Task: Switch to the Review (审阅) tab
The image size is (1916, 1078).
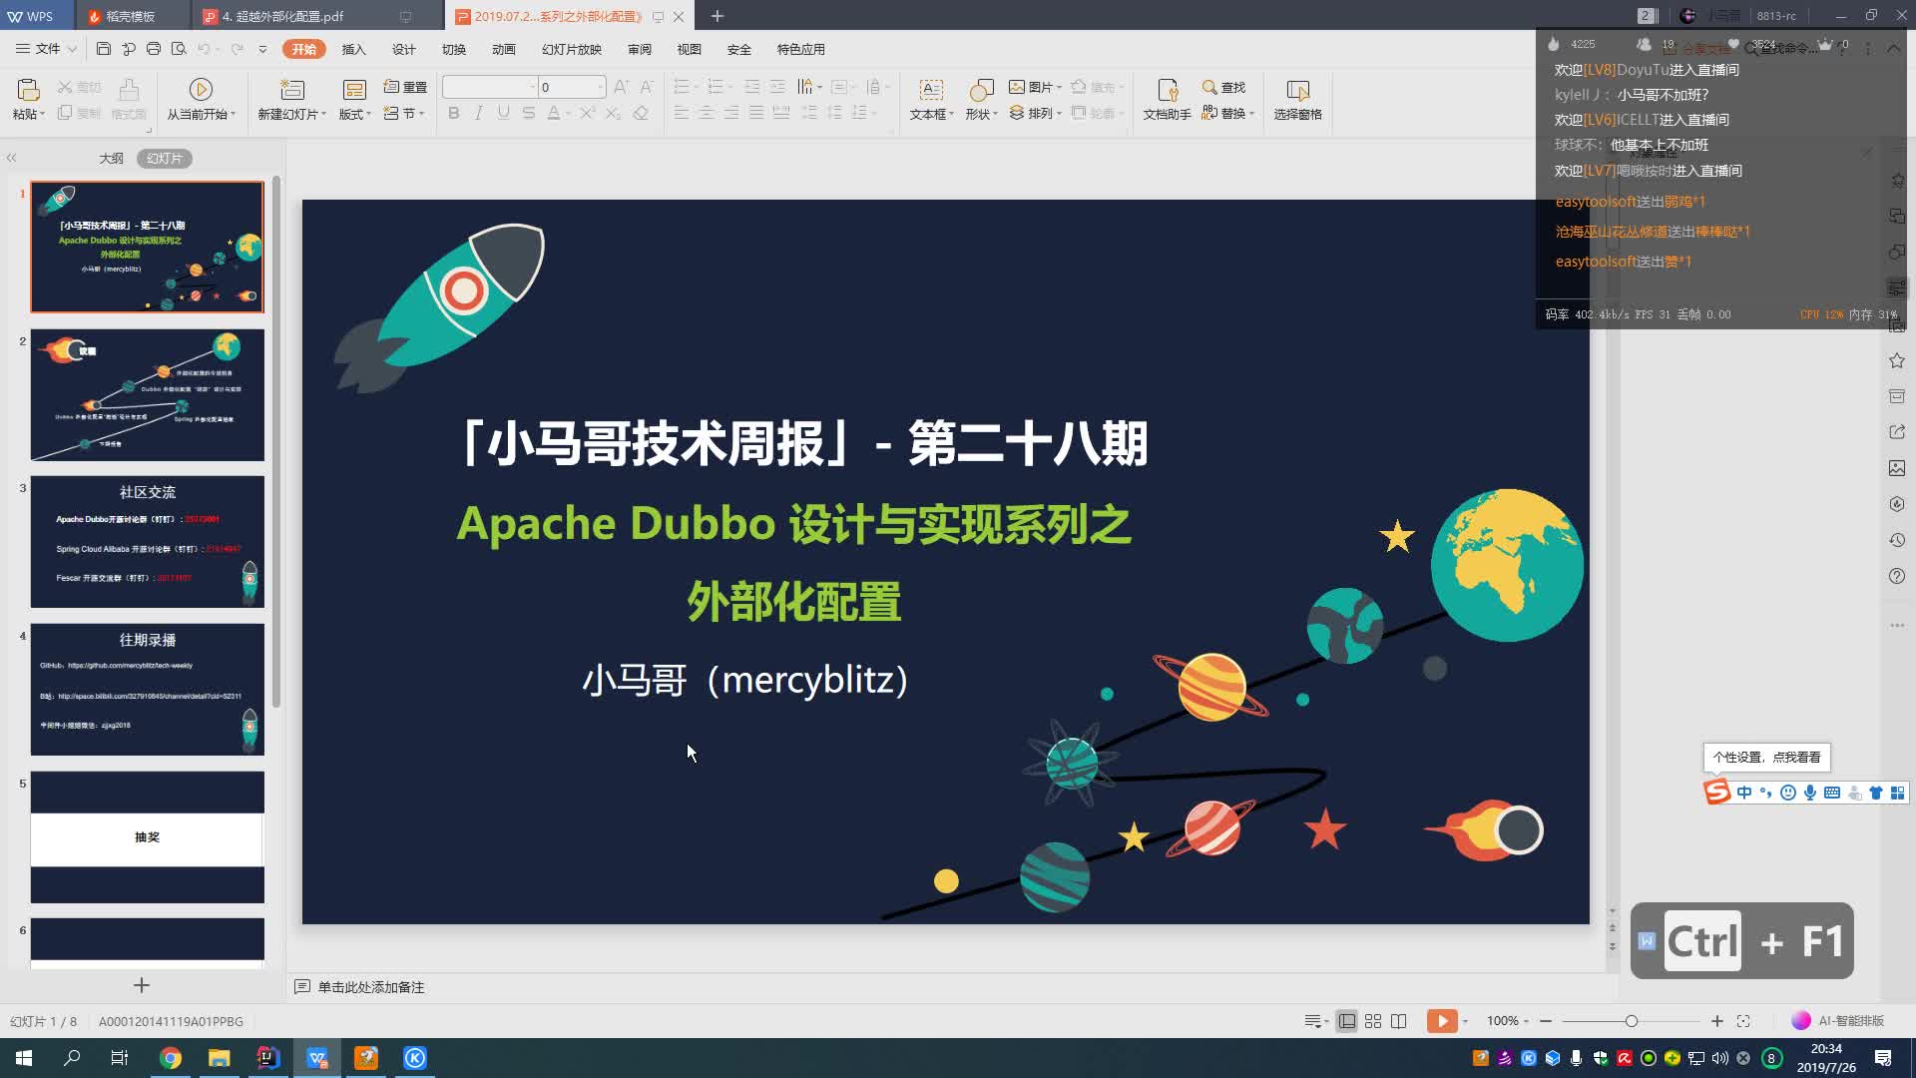Action: point(640,49)
